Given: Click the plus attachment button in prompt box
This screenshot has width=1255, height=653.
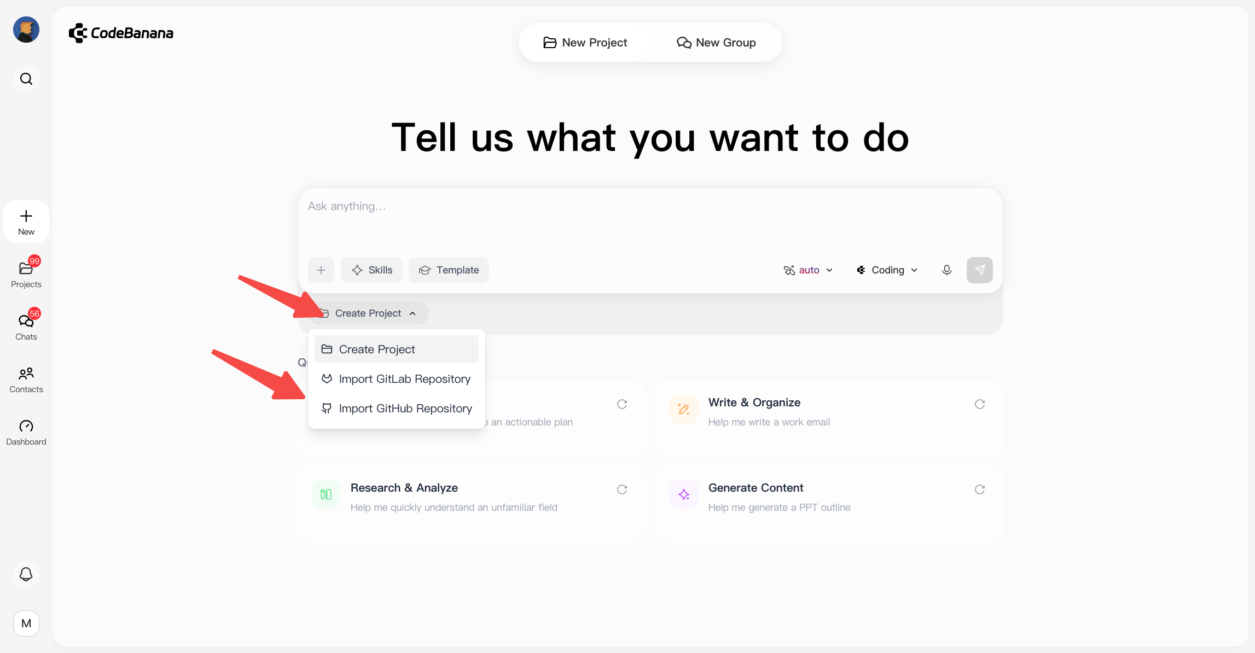Looking at the screenshot, I should 321,270.
